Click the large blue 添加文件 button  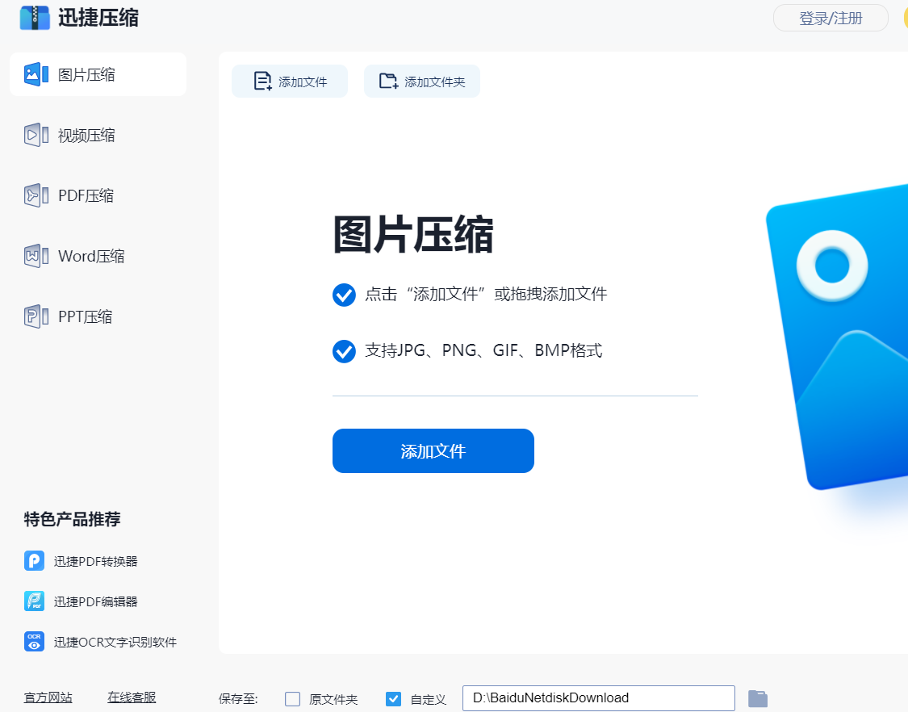(433, 450)
